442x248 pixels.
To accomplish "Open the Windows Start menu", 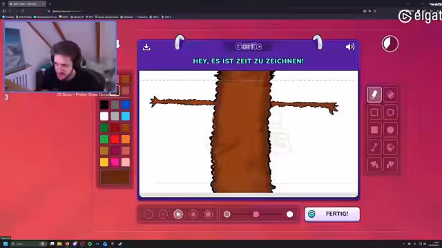I will [x=5, y=244].
